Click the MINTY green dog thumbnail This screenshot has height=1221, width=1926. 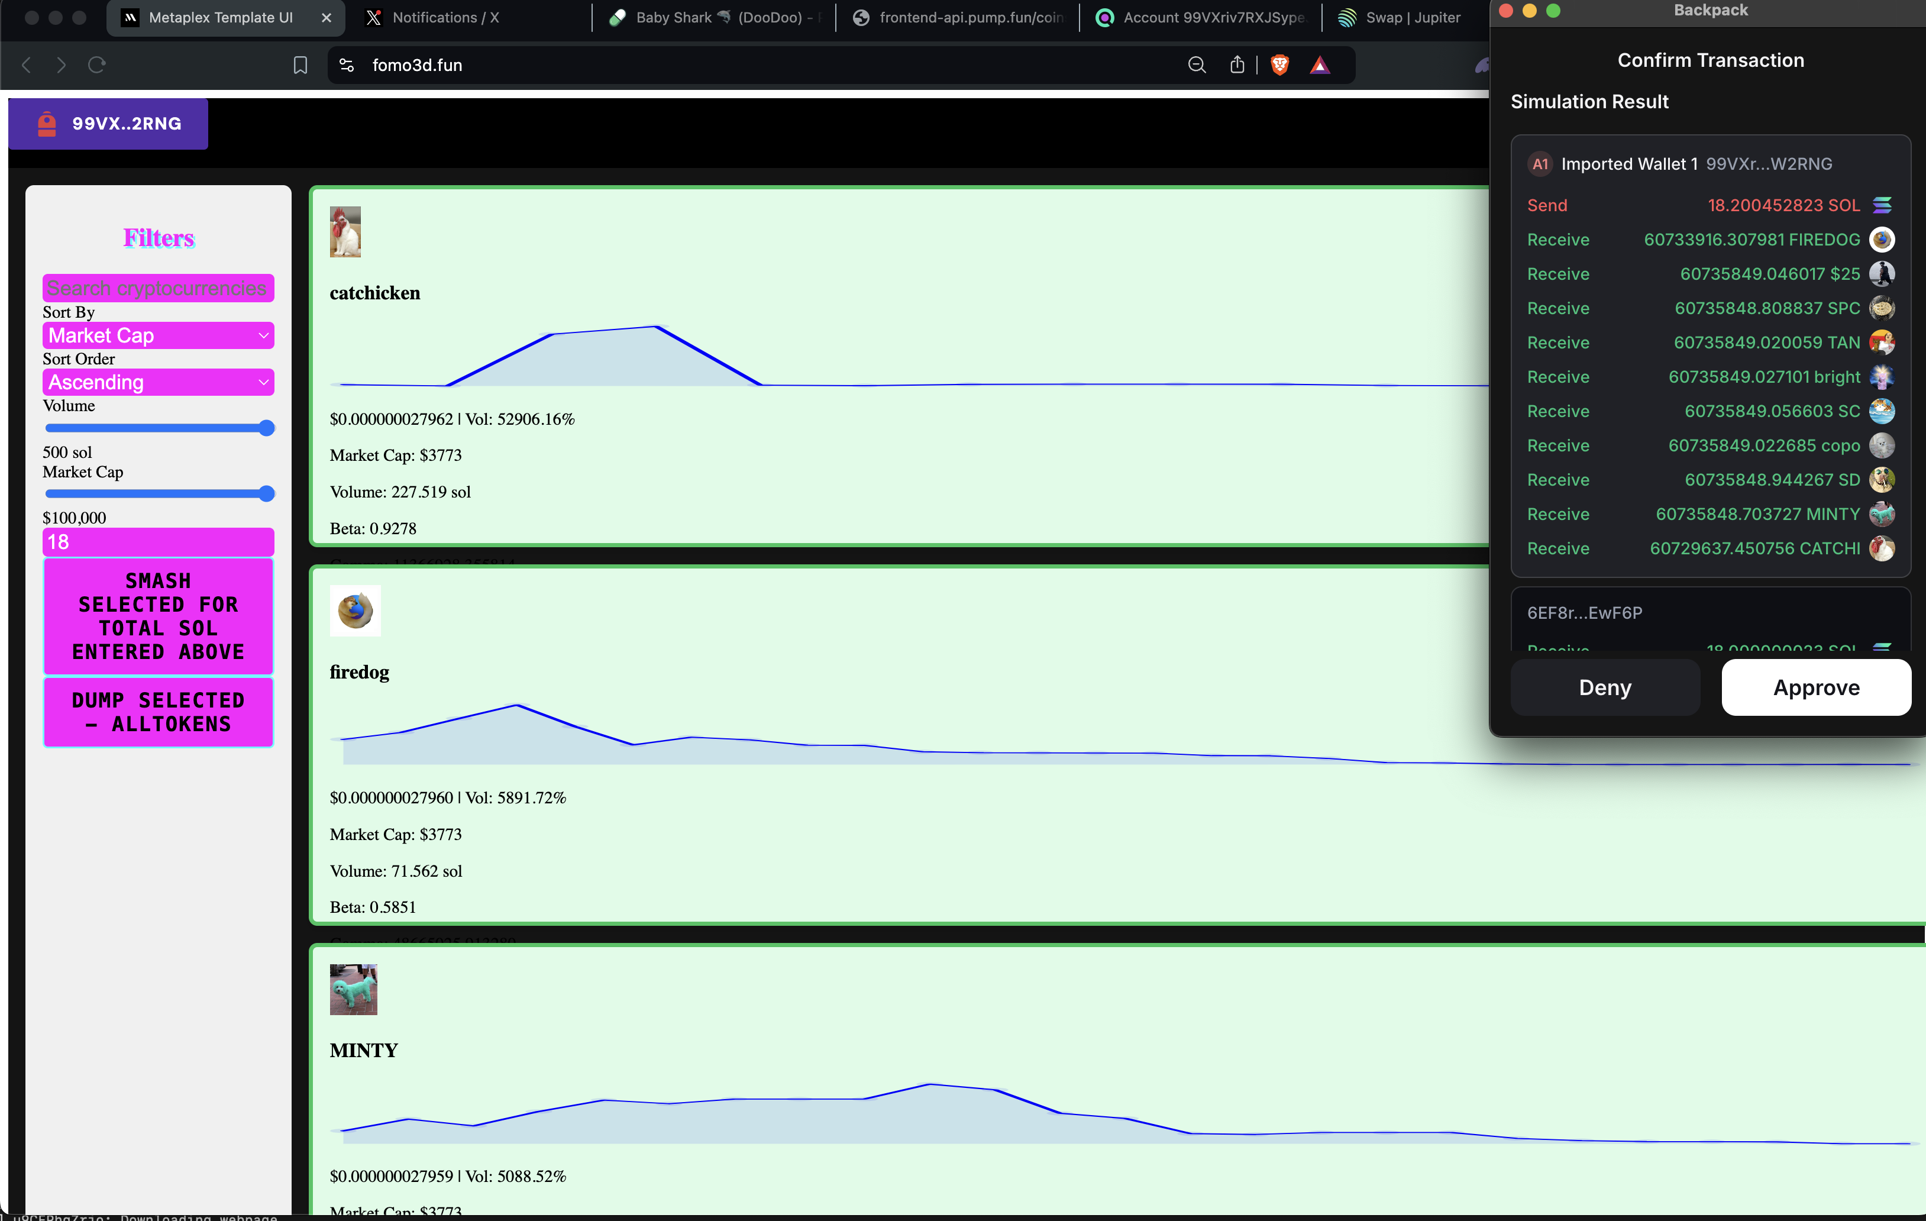coord(353,989)
